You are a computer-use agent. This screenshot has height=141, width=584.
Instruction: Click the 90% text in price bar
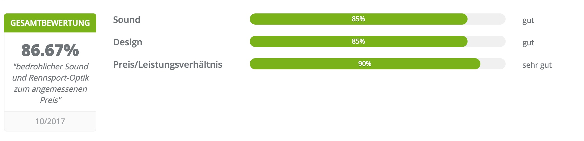[365, 64]
